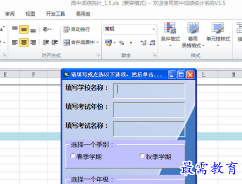Expand the 合并后居中 dropdown arrow

click(98, 42)
